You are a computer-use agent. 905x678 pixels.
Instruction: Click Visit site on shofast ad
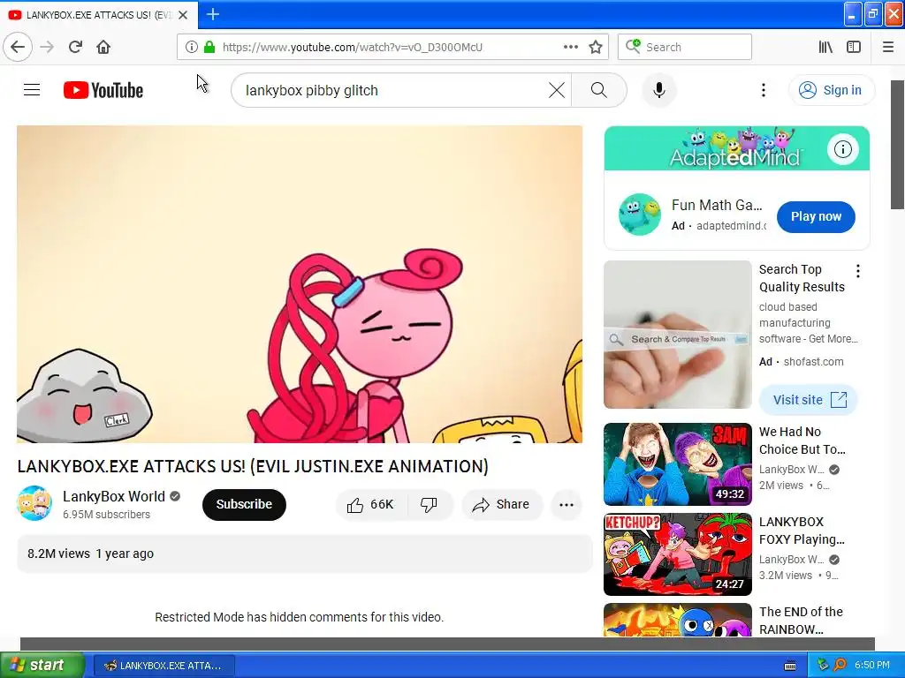808,400
